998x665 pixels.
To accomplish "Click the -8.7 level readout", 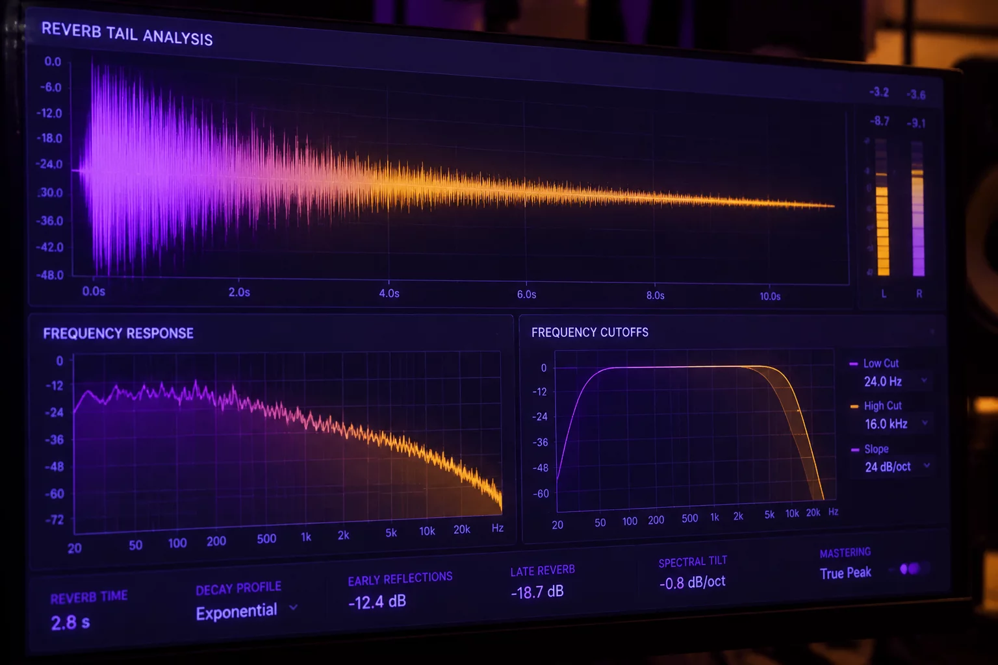I will click(880, 121).
